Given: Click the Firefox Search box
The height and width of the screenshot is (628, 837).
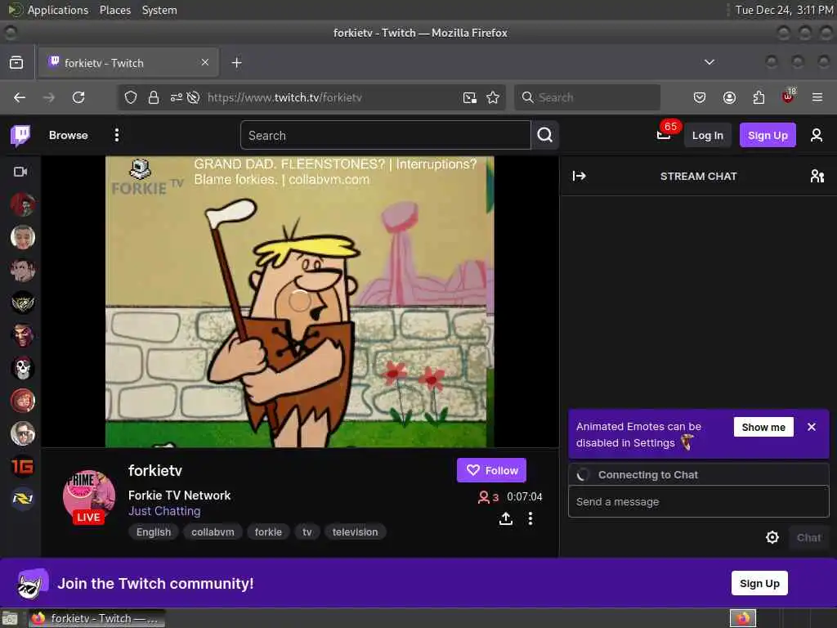Looking at the screenshot, I should click(587, 97).
